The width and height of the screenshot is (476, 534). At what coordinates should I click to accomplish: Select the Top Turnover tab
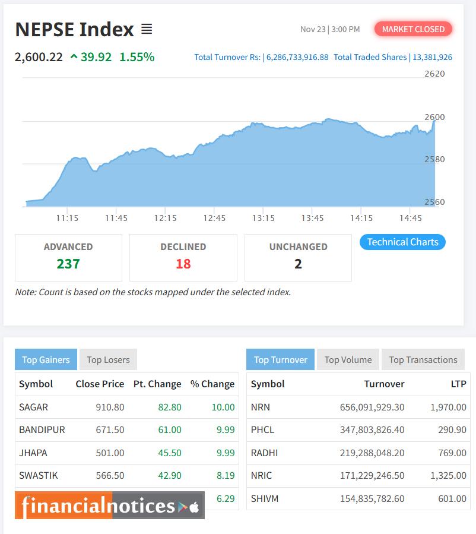281,359
